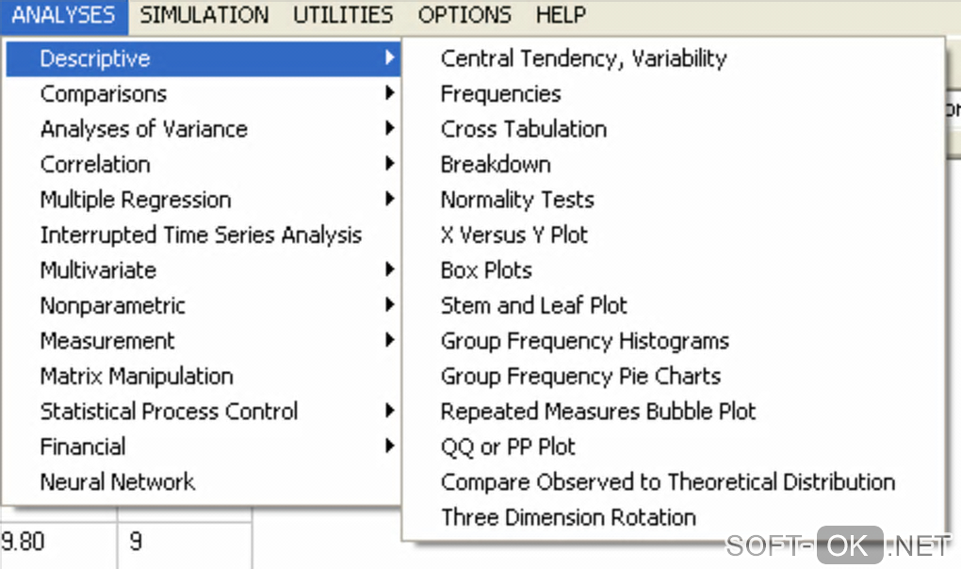Choose Central Tendency, Variability
Screen dimensions: 961x569
[x=583, y=58]
